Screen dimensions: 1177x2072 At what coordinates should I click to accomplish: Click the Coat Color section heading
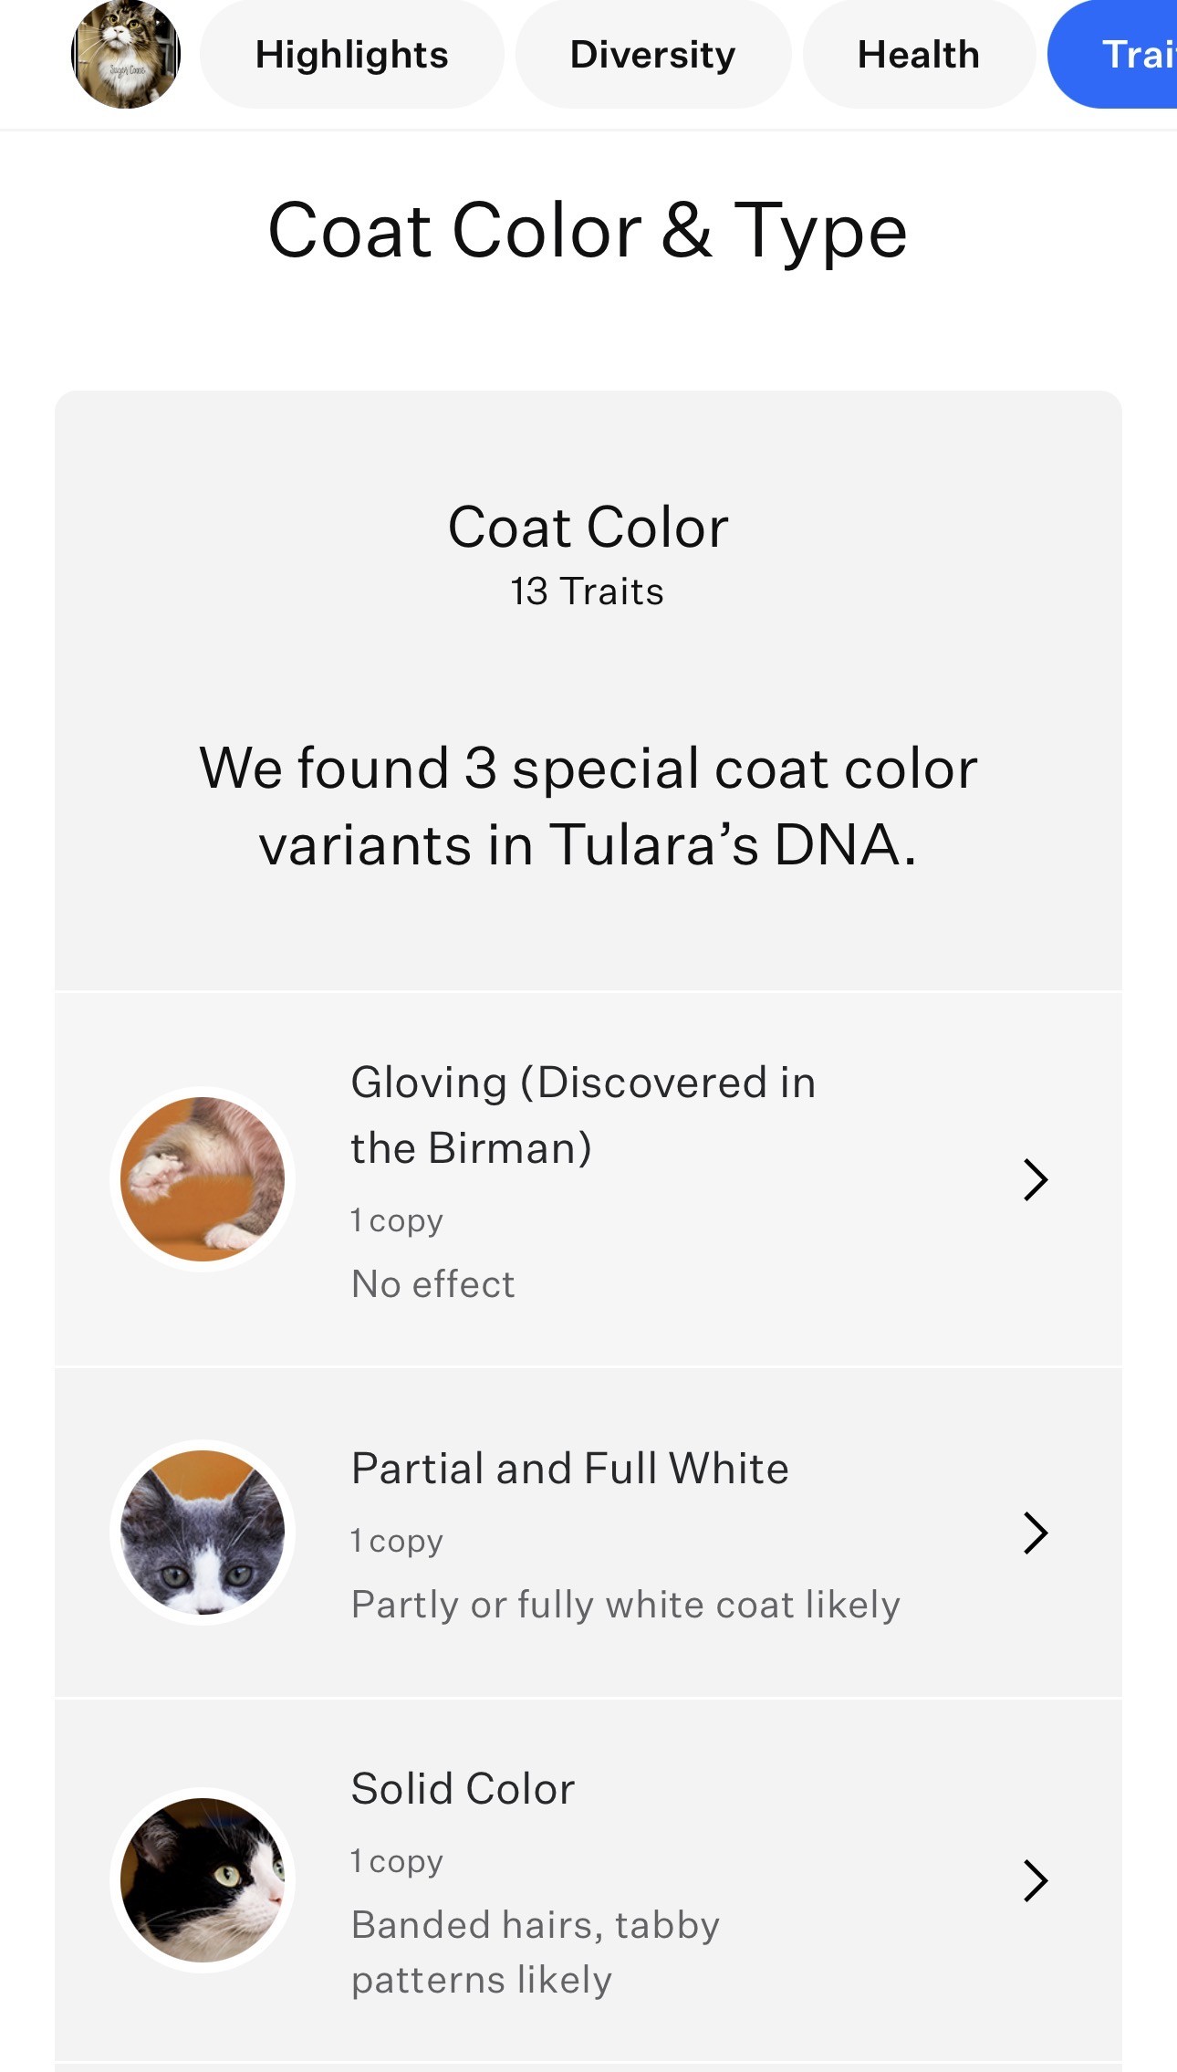(588, 527)
